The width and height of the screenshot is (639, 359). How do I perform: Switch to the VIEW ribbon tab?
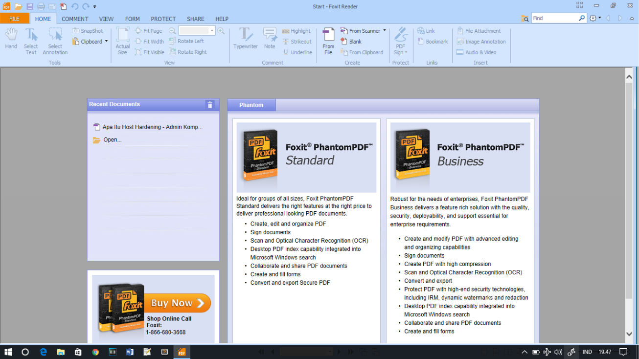point(106,19)
